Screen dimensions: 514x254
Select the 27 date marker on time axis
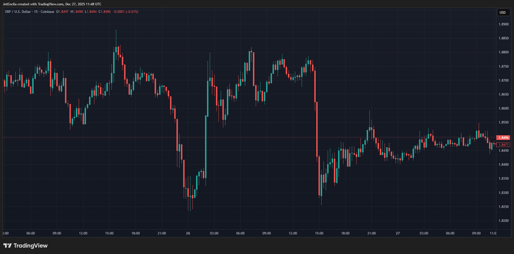pos(398,233)
